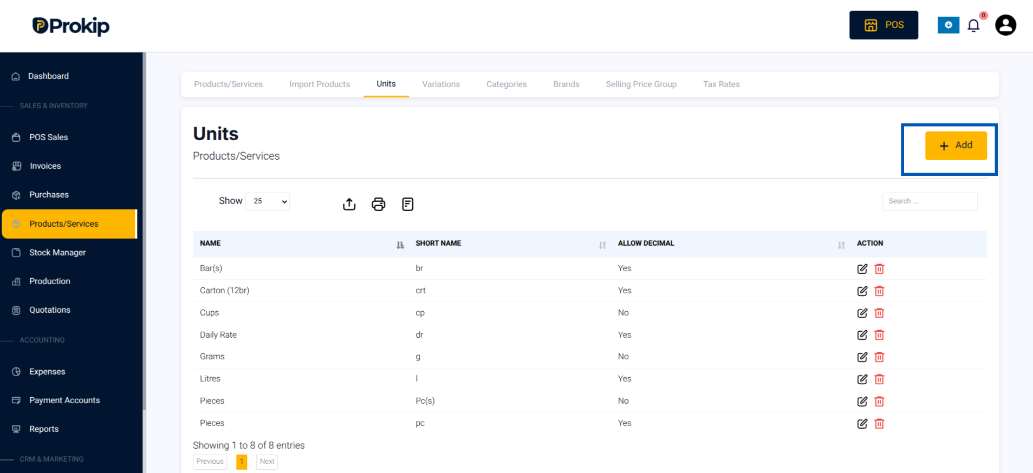Image resolution: width=1033 pixels, height=473 pixels.
Task: Delete the Bar(s) unit
Action: [879, 269]
